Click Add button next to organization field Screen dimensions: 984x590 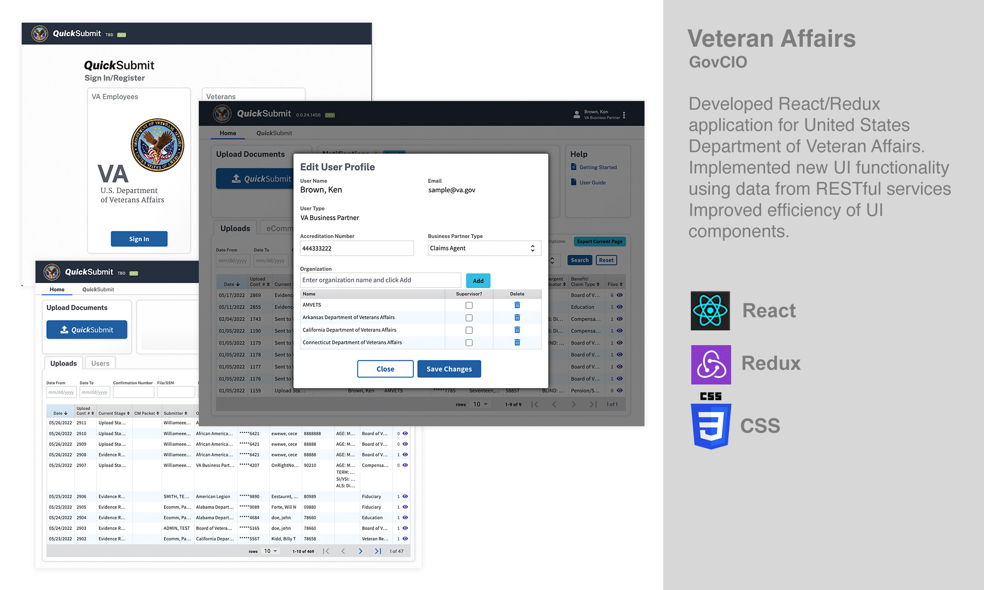point(478,281)
